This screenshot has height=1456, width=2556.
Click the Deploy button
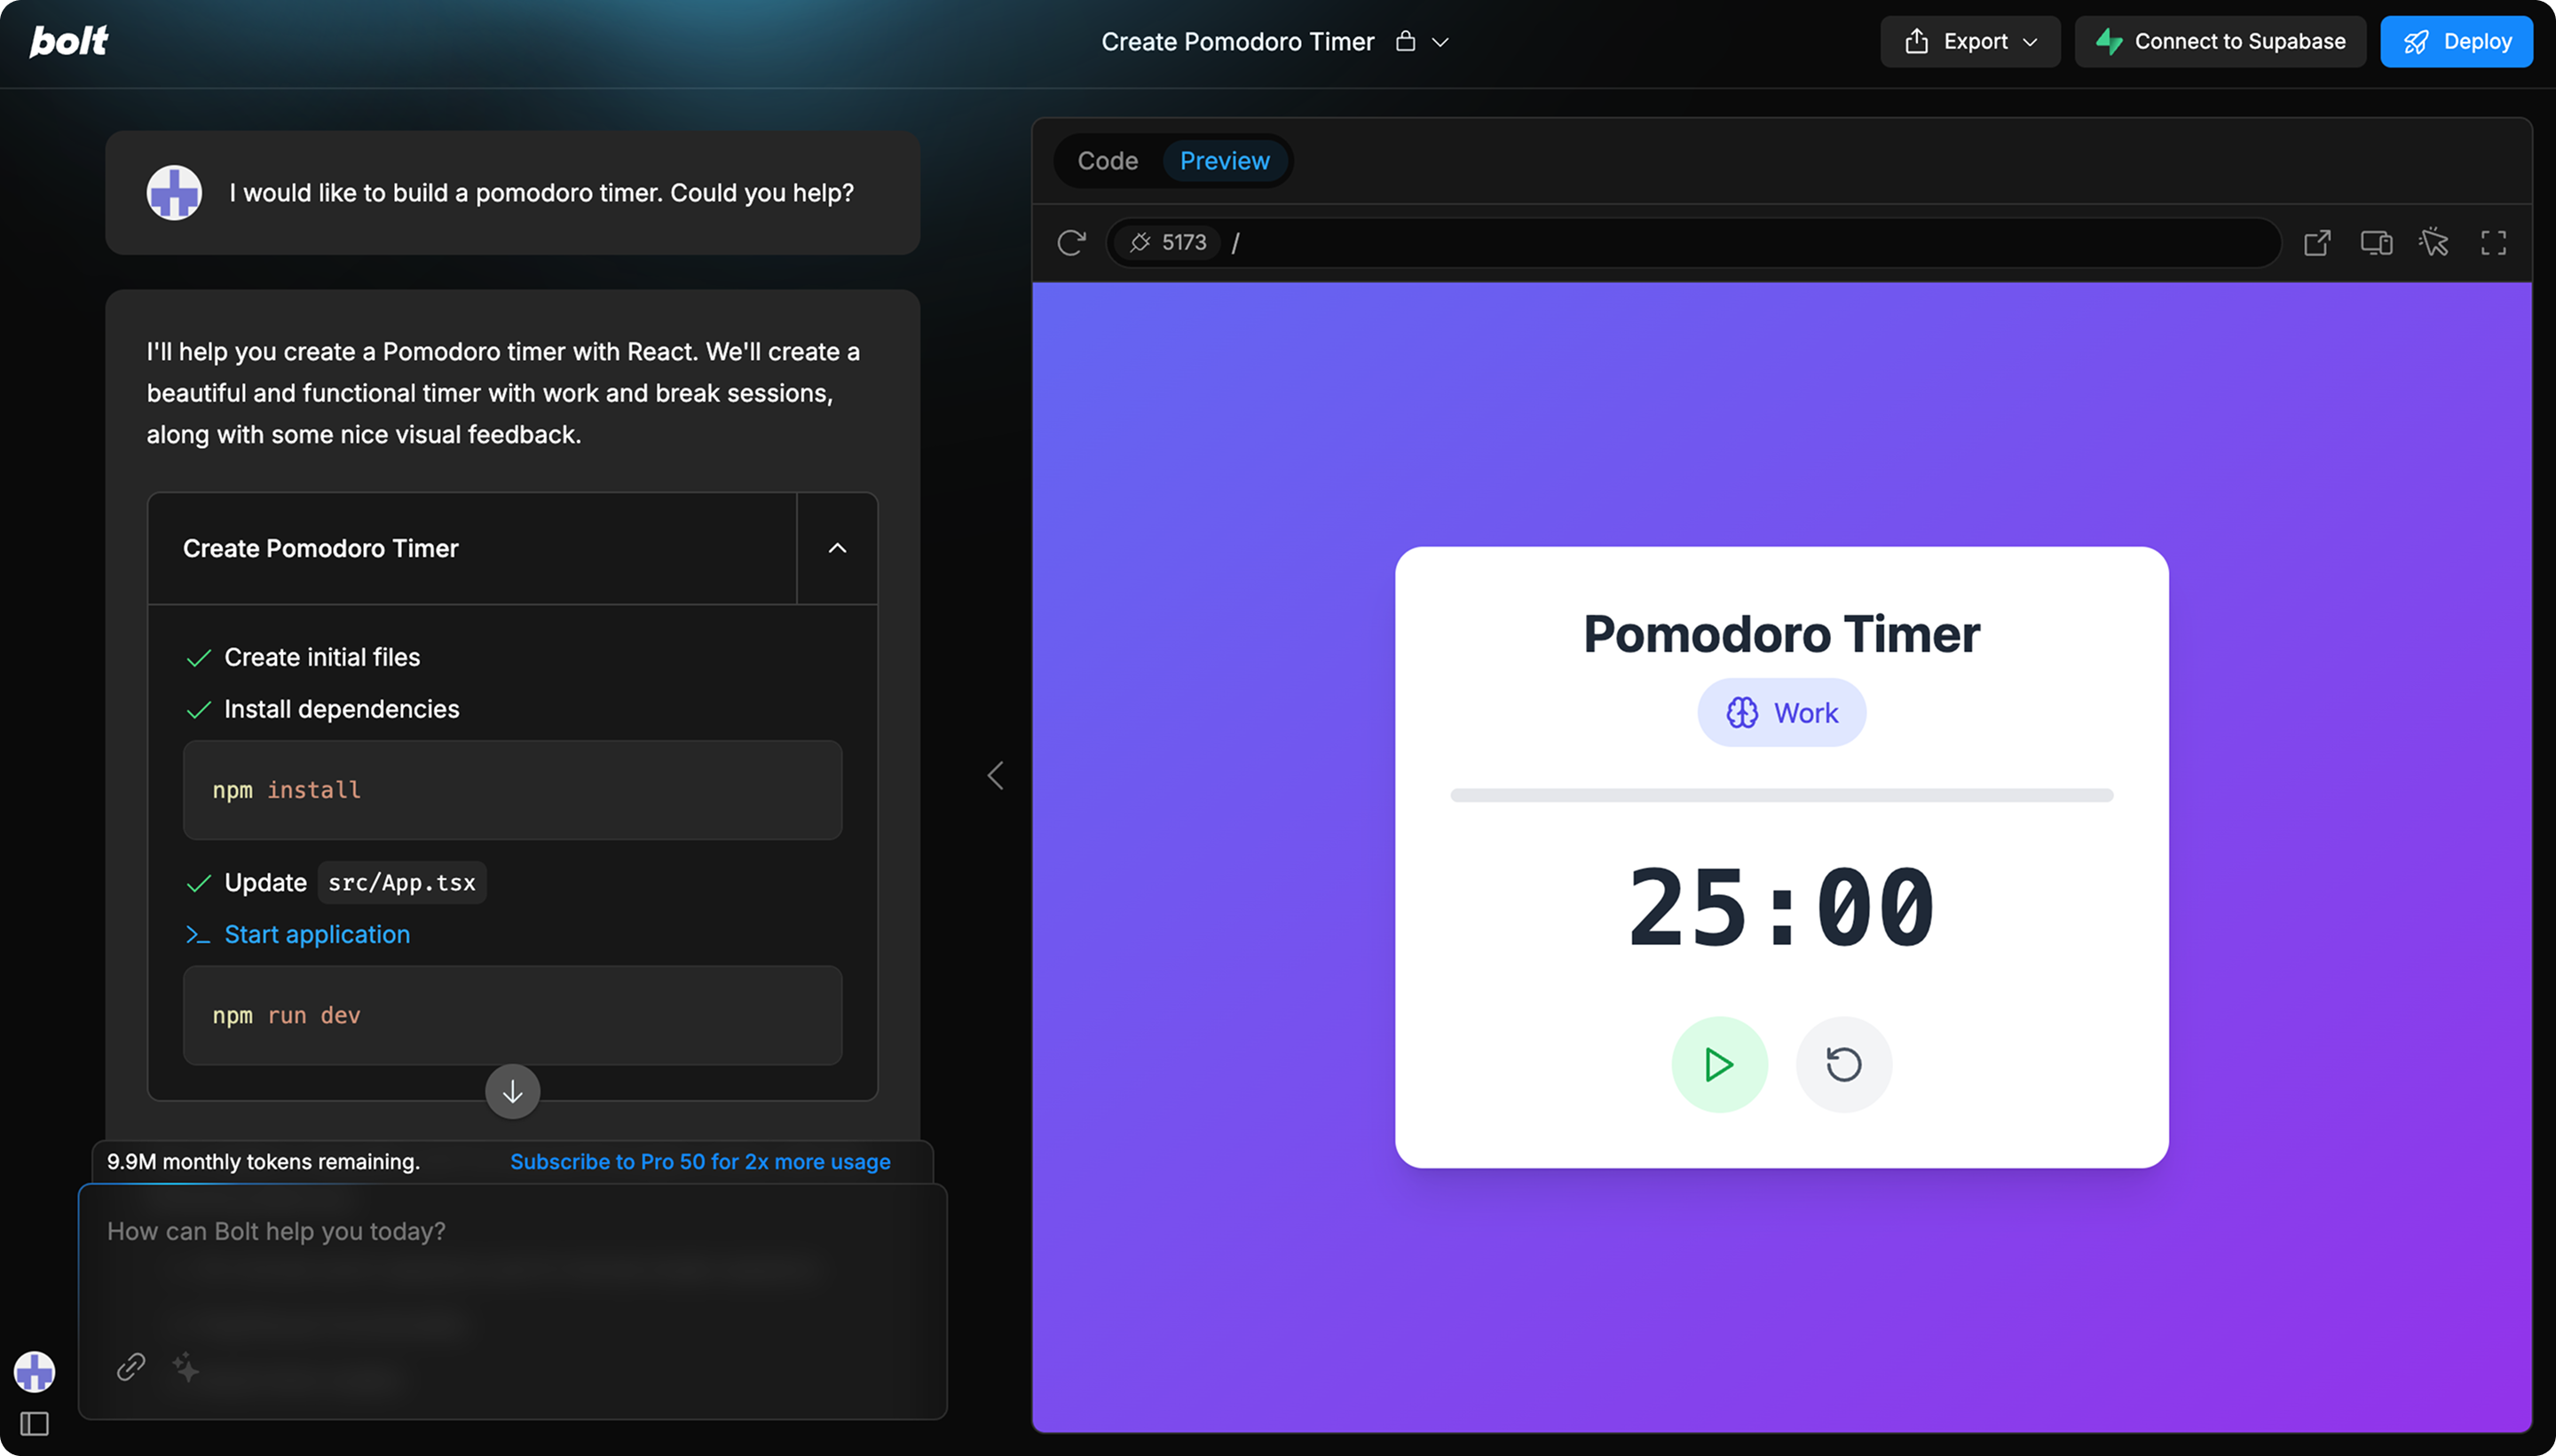pos(2456,41)
